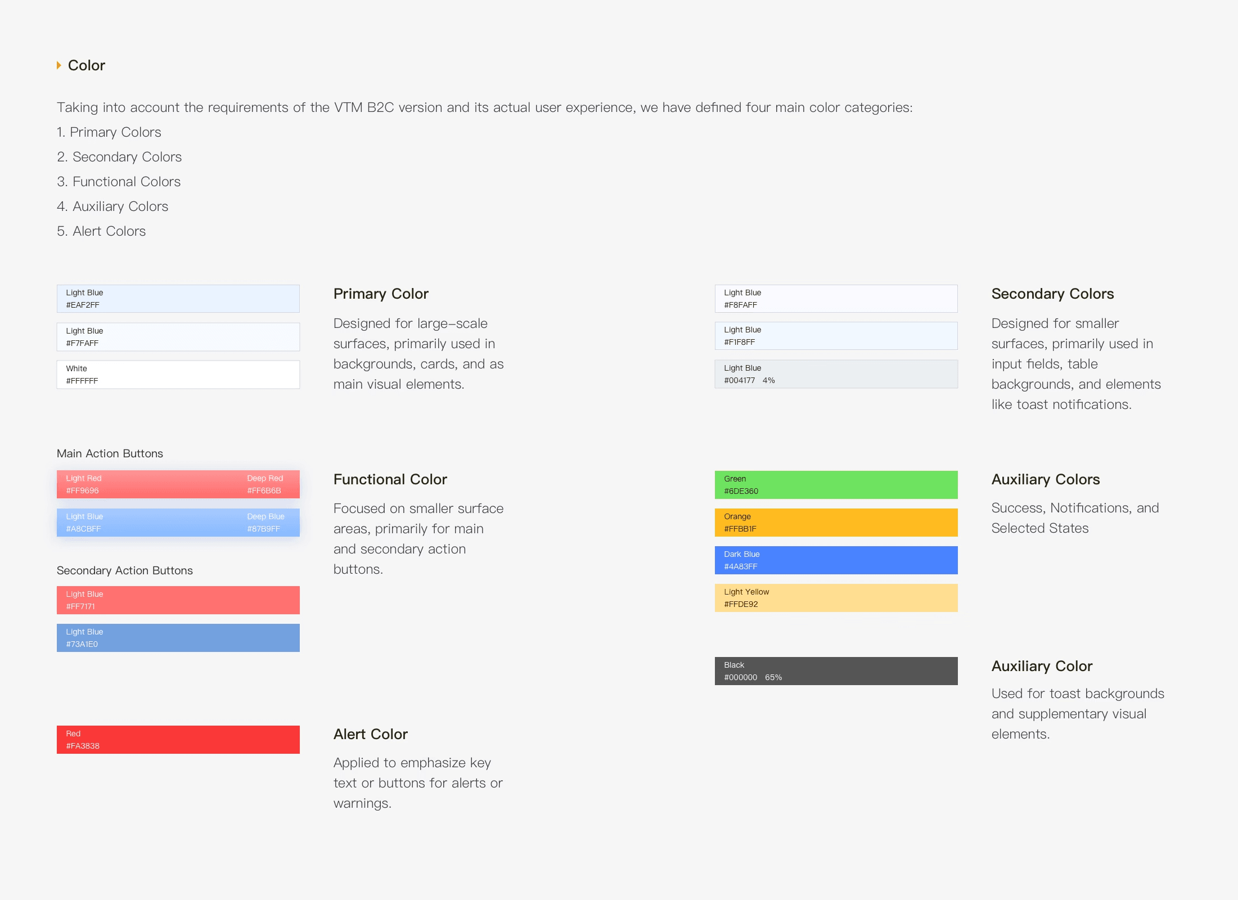Click the #FF7171 secondary button swatch

(x=178, y=600)
